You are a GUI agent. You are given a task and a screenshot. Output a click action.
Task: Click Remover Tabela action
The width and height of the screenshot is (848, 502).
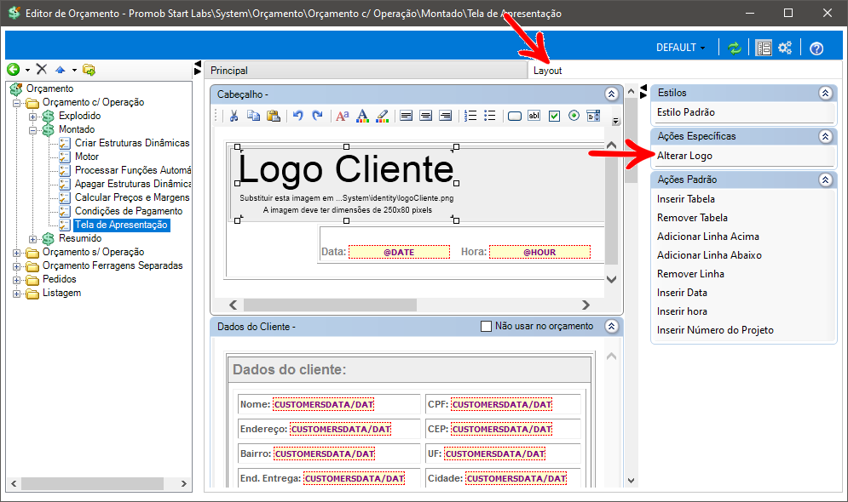pyautogui.click(x=692, y=218)
